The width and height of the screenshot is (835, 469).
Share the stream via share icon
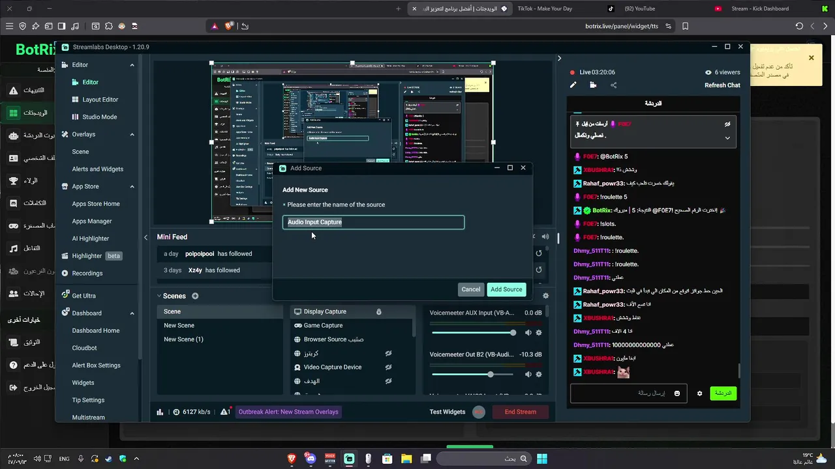pyautogui.click(x=613, y=85)
